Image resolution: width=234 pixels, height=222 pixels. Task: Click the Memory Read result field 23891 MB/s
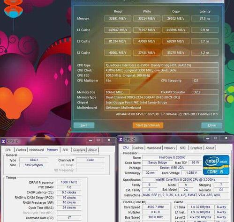point(118,18)
